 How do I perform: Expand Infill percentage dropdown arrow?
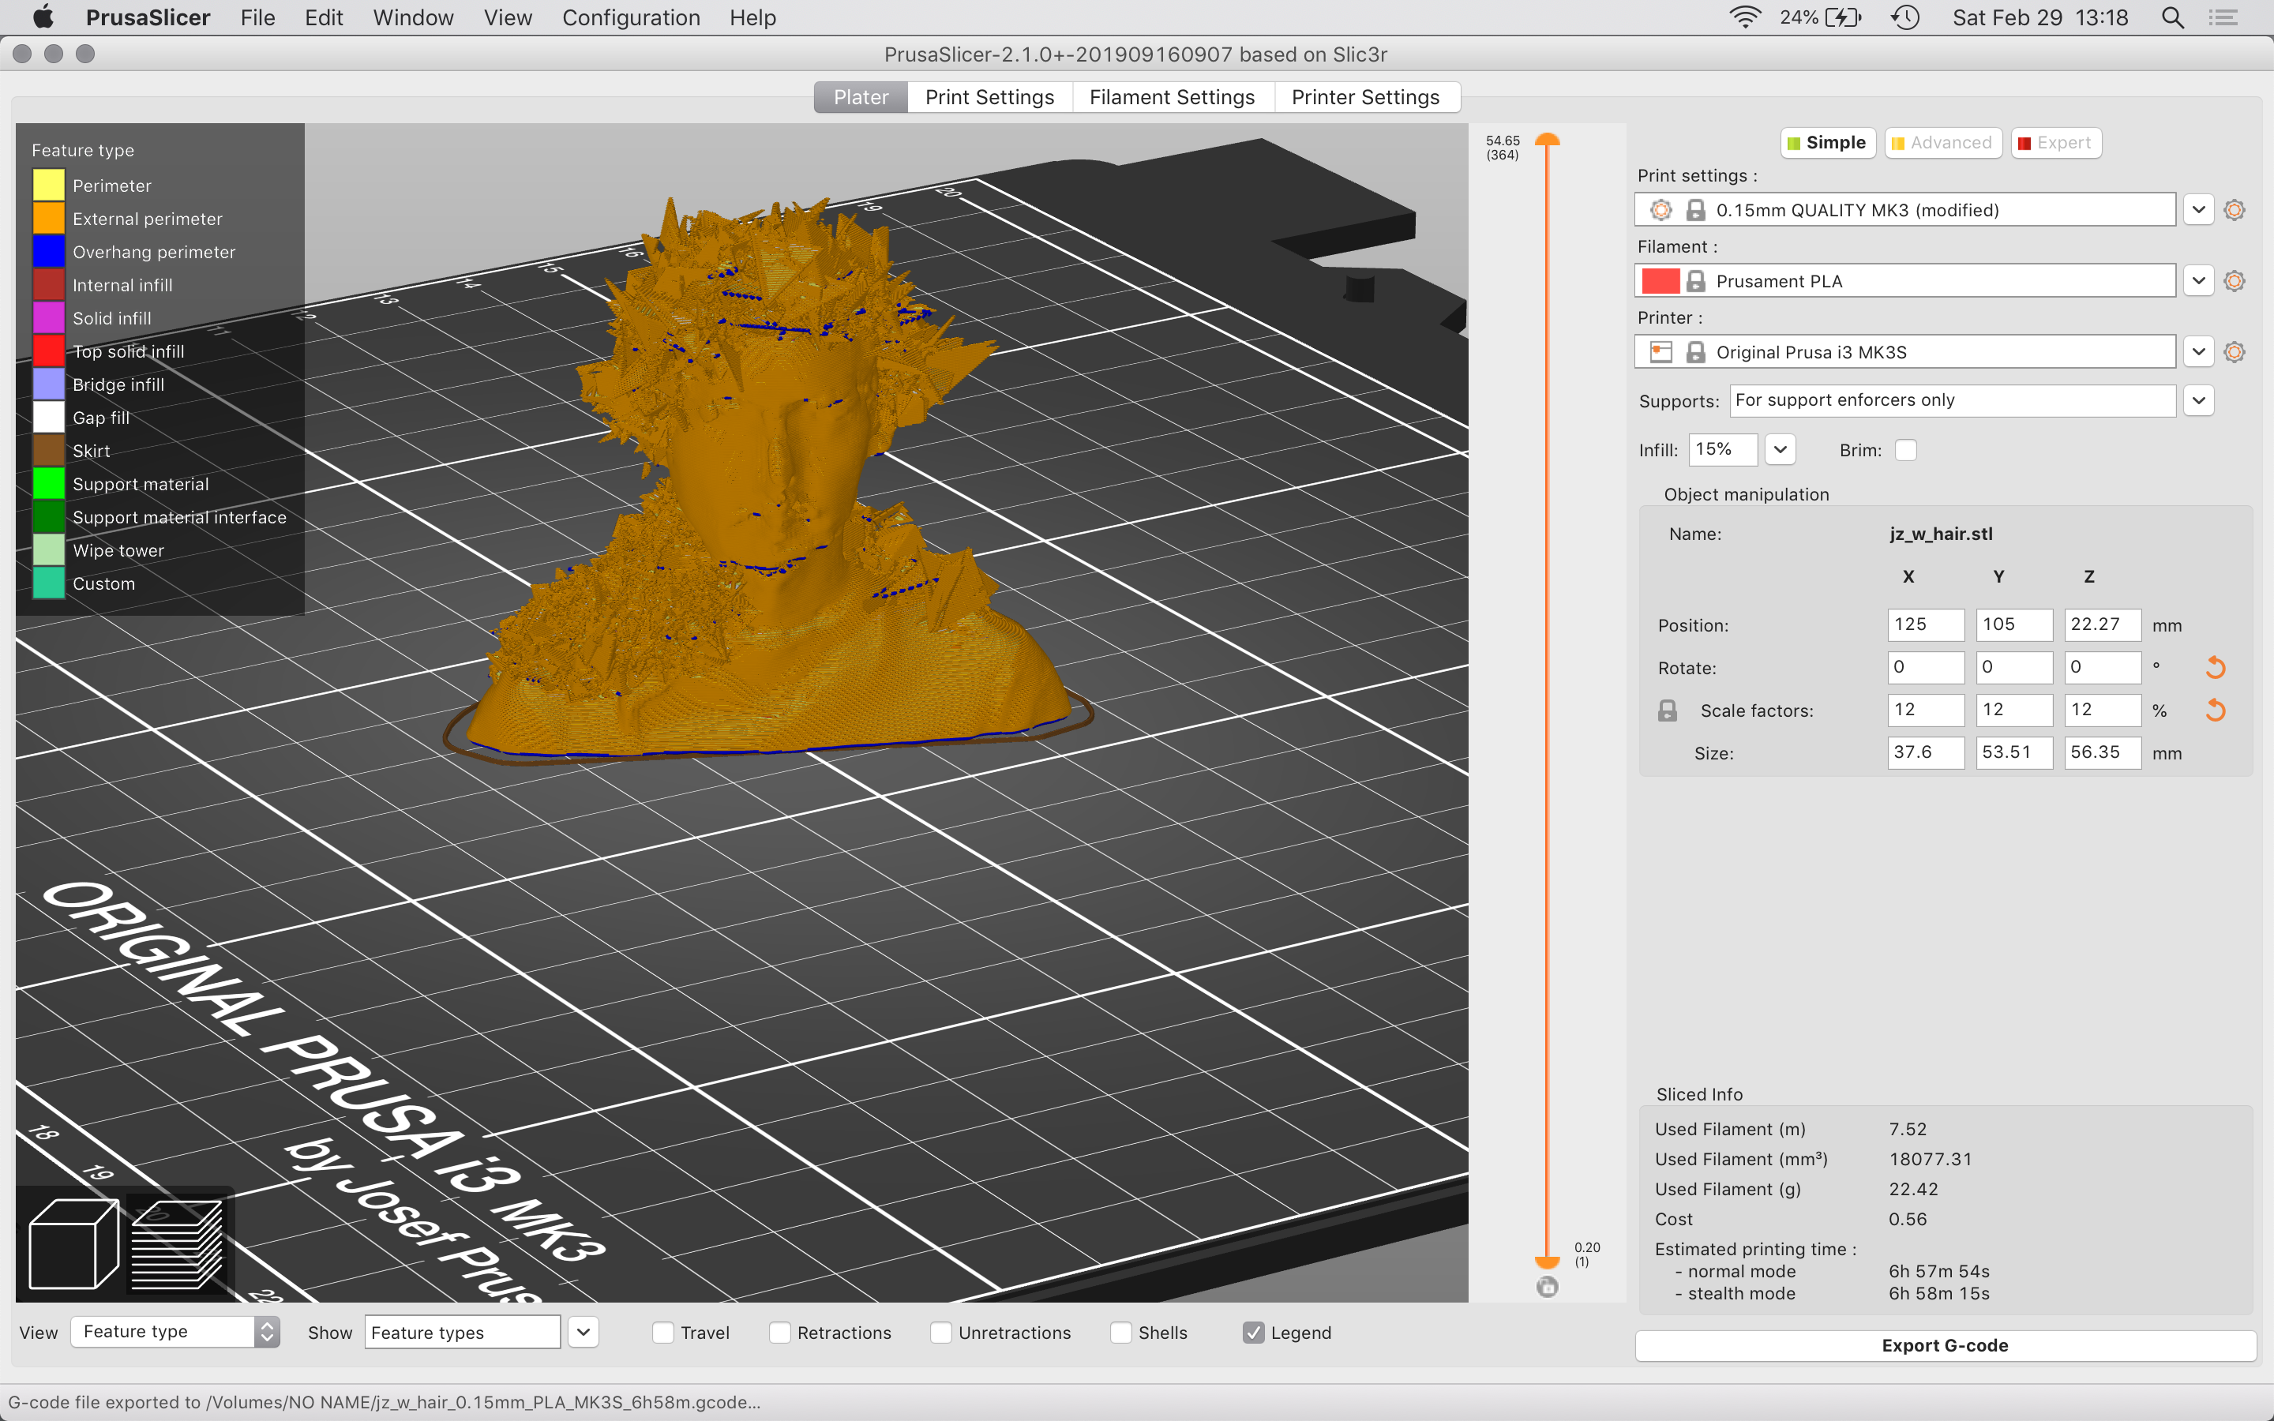pos(1780,449)
